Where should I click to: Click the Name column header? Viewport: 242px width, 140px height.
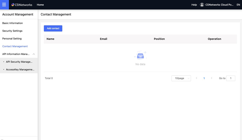coord(50,39)
